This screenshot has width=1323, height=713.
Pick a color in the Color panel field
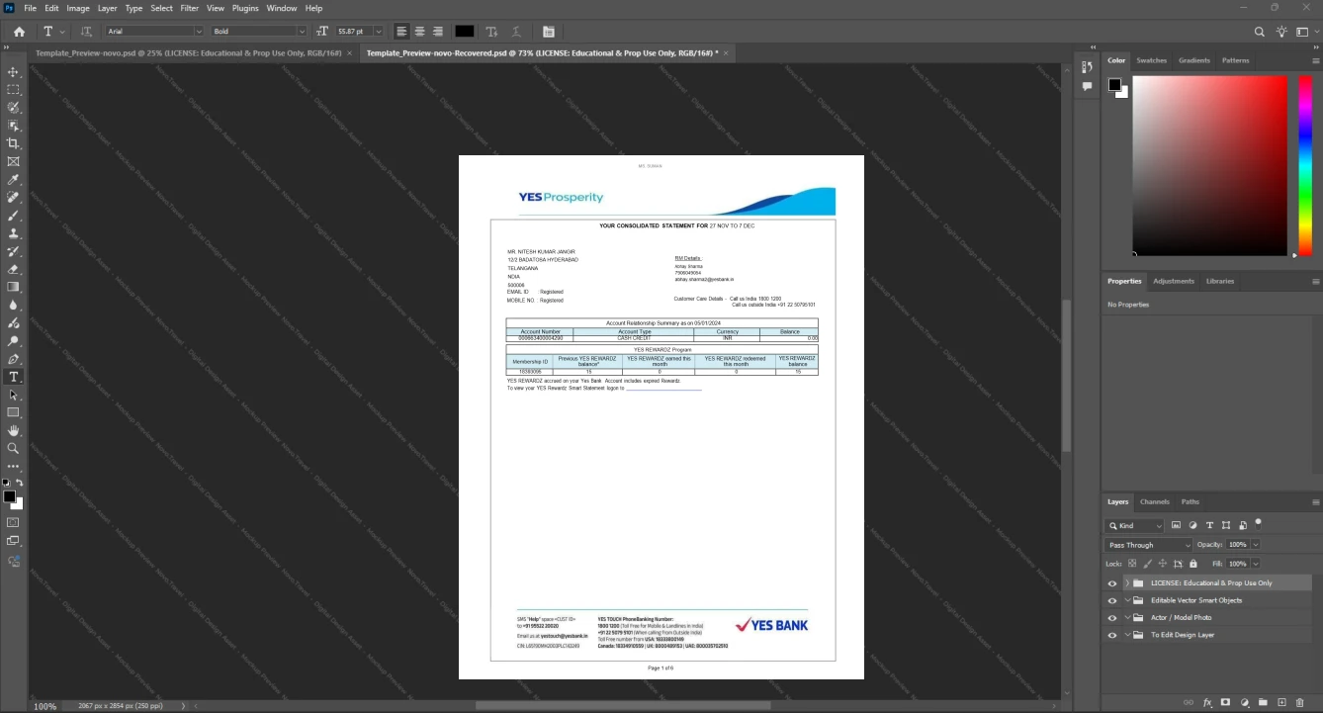click(x=1209, y=166)
